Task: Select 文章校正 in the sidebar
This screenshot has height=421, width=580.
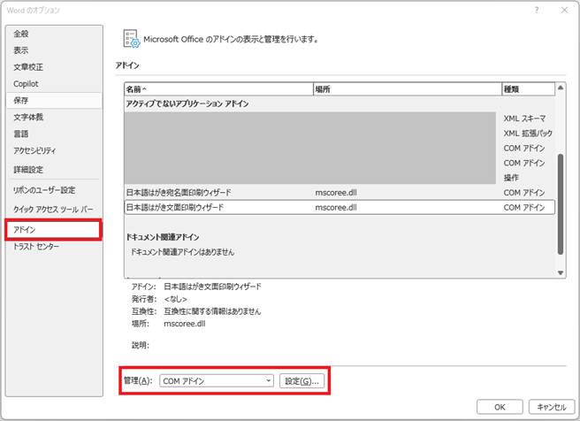Action: pos(54,67)
